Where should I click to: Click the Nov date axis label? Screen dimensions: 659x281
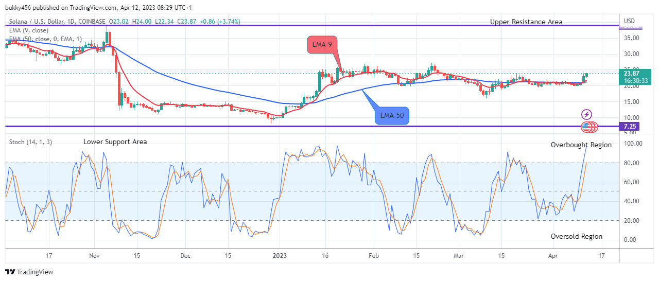[x=94, y=255]
